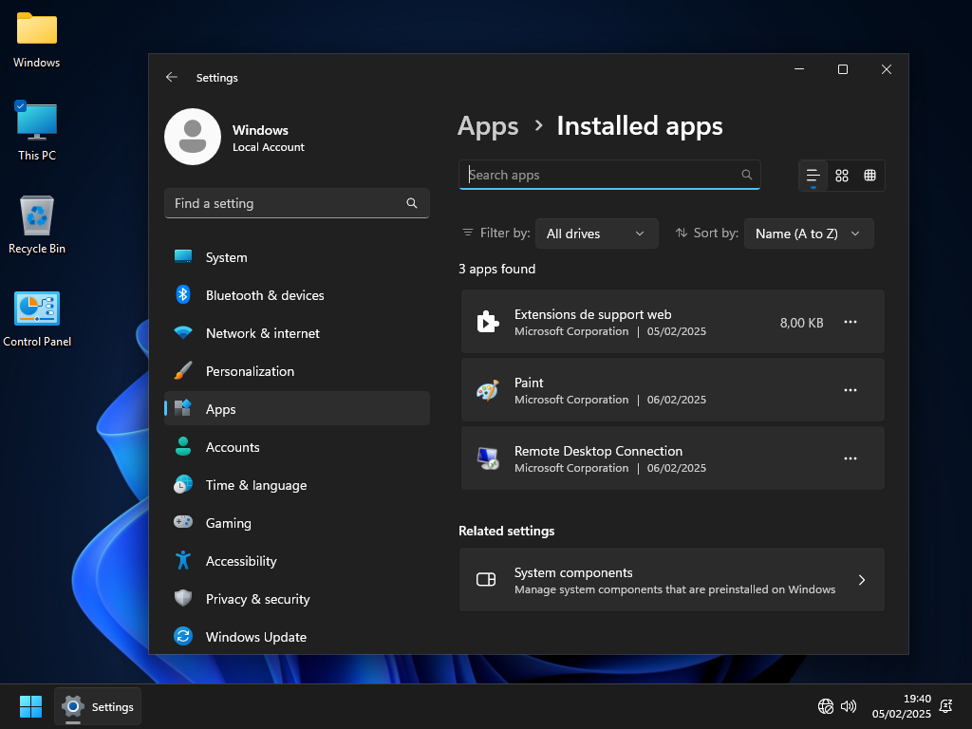The image size is (972, 729).
Task: Open Accounts category
Action: coord(297,447)
